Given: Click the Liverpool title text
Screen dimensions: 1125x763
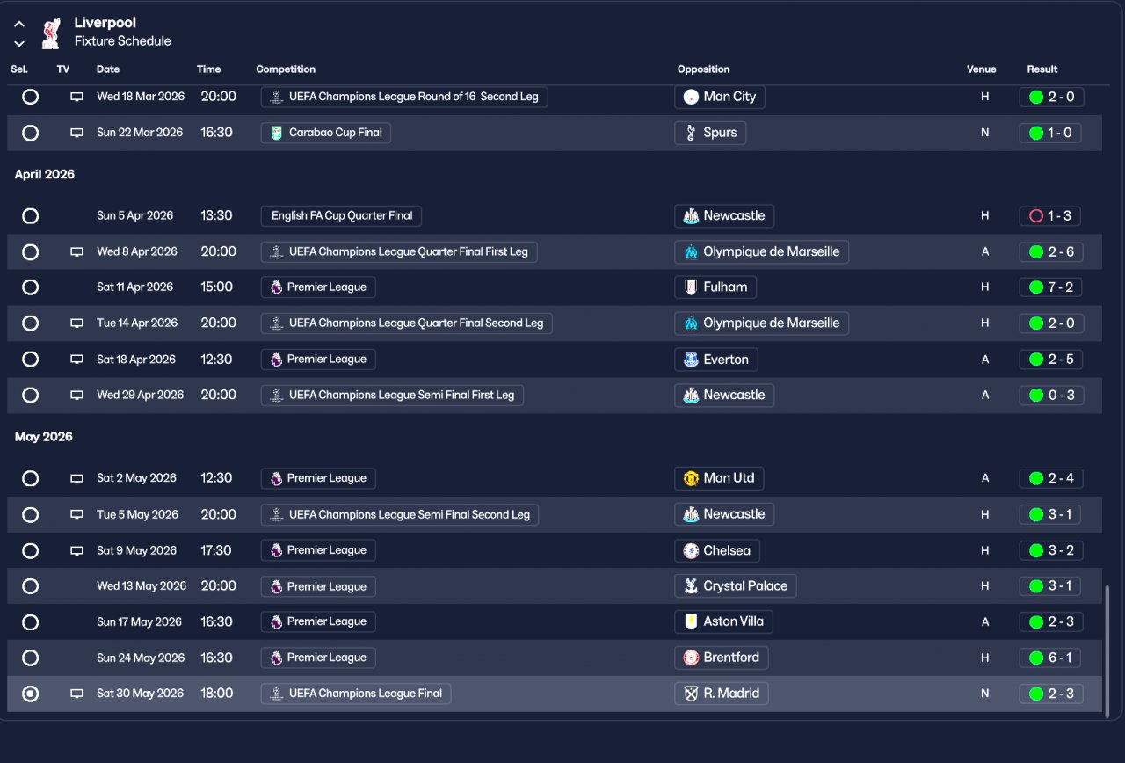Looking at the screenshot, I should (105, 23).
